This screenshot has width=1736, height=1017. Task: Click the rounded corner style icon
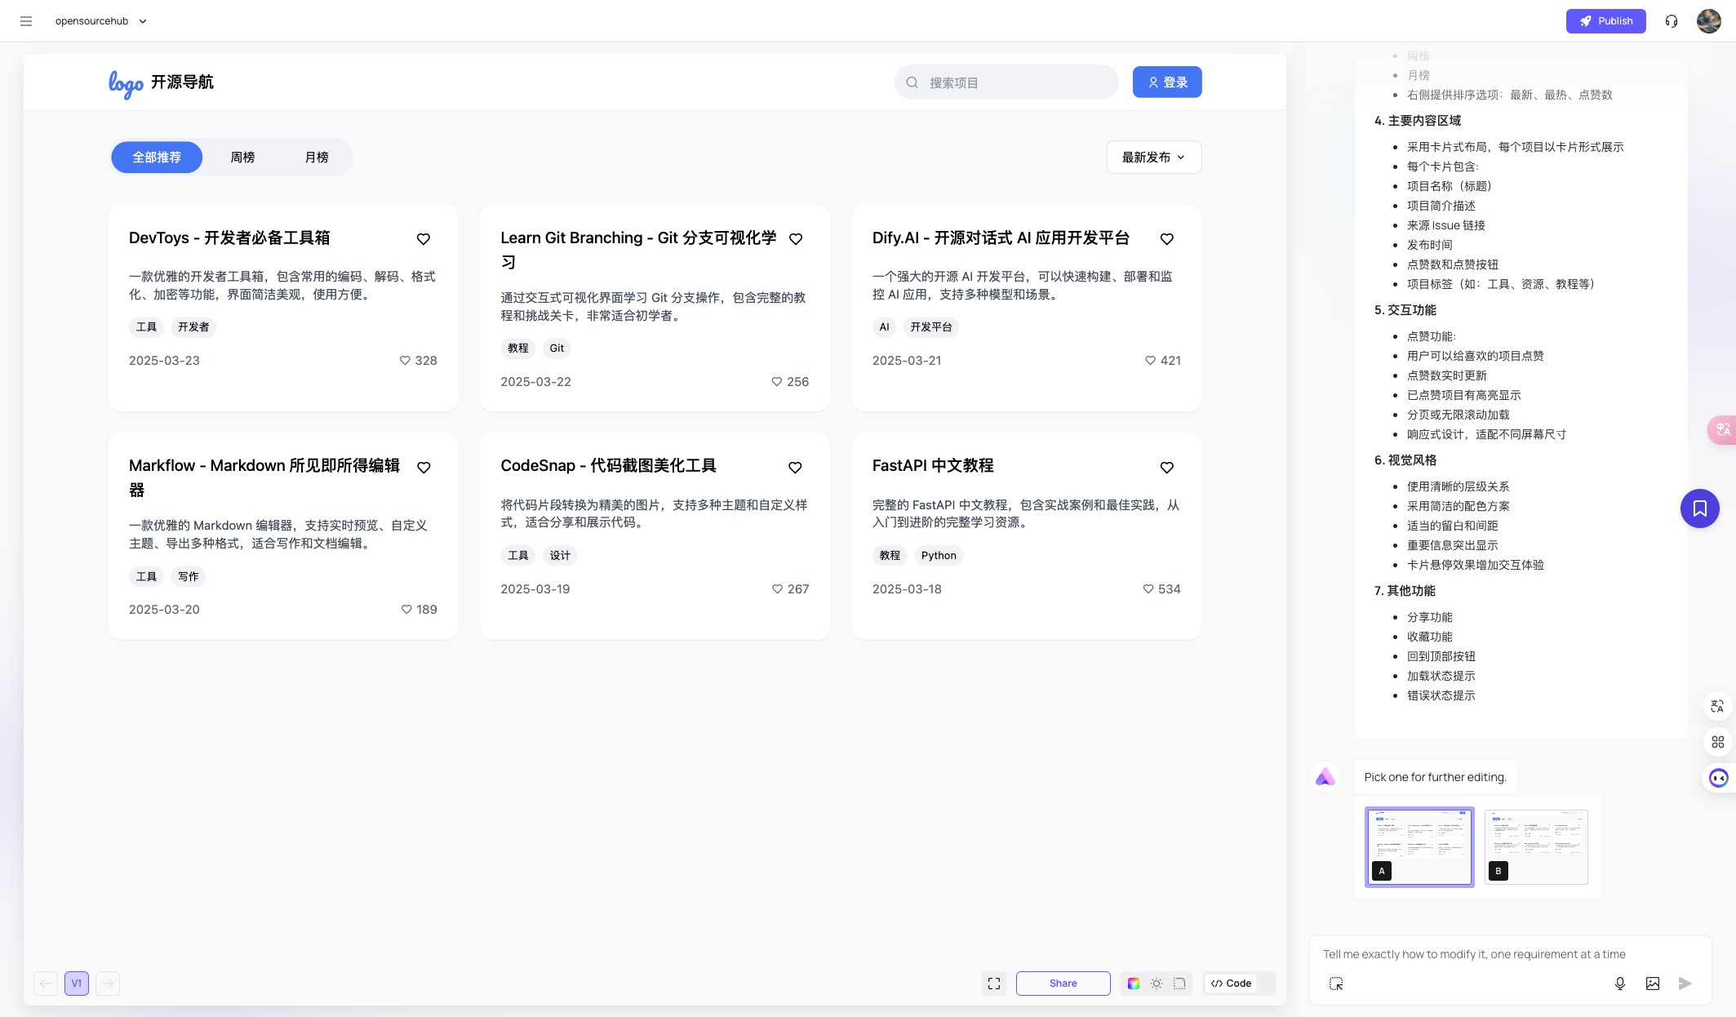[x=1179, y=984]
